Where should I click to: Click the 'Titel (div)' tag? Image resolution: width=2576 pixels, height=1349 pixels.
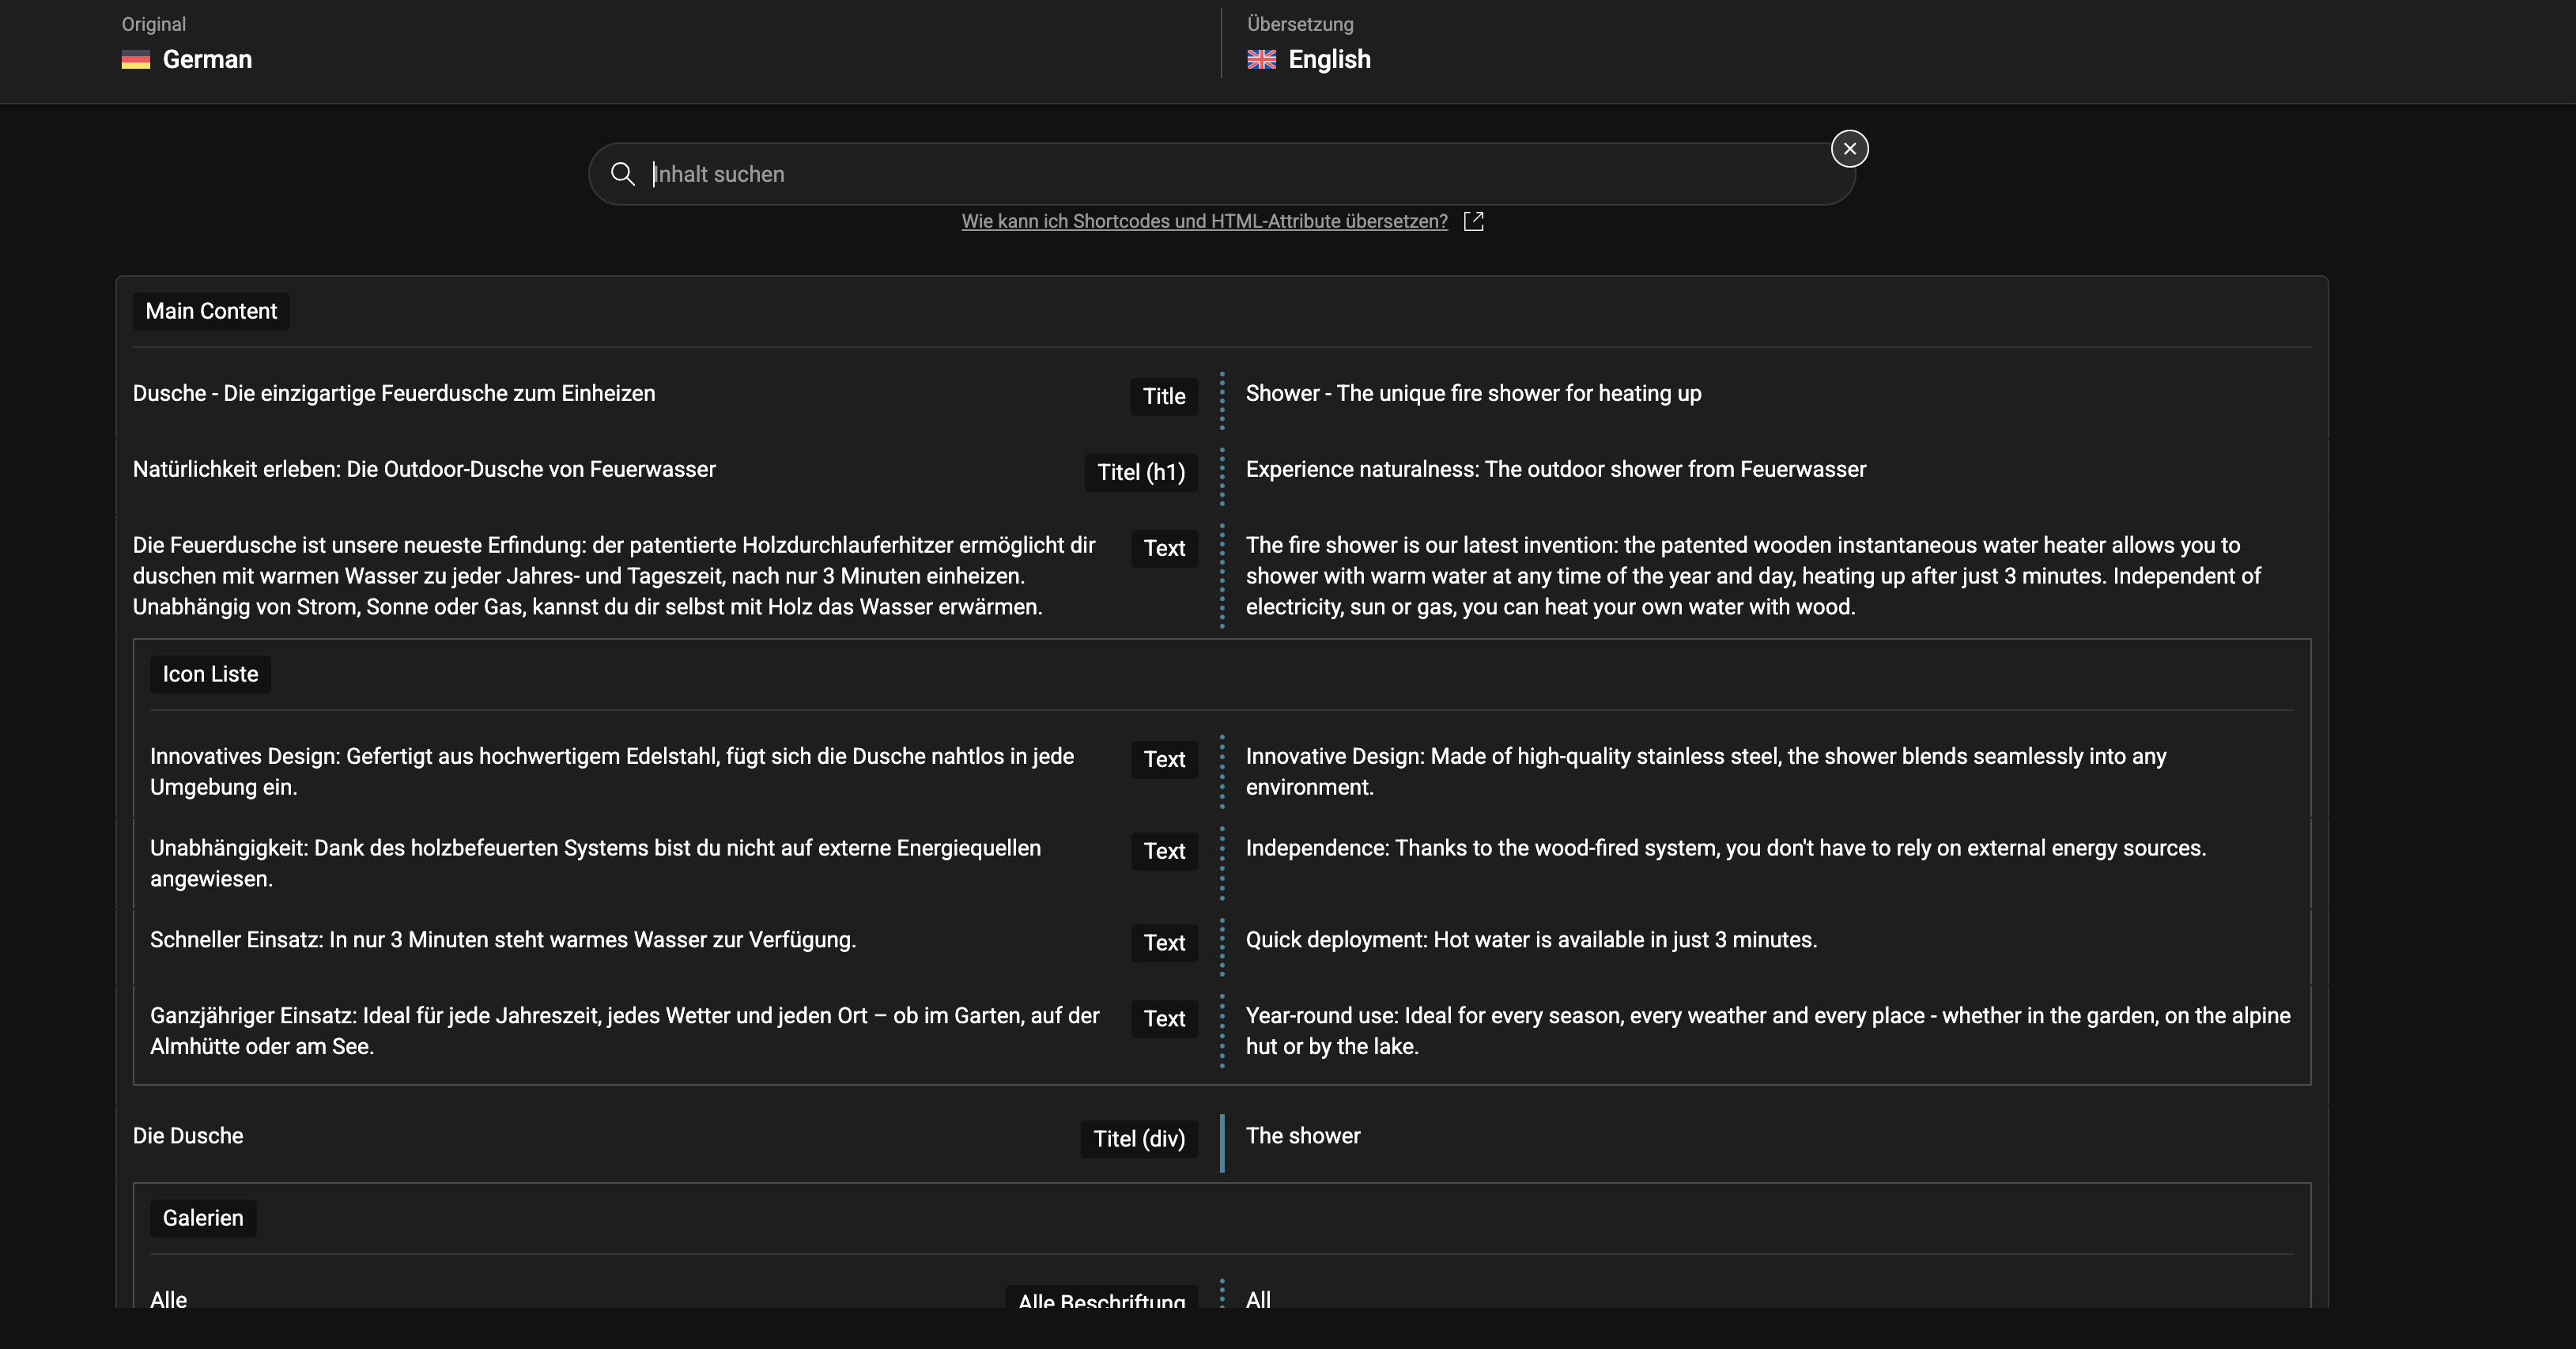click(1139, 1139)
